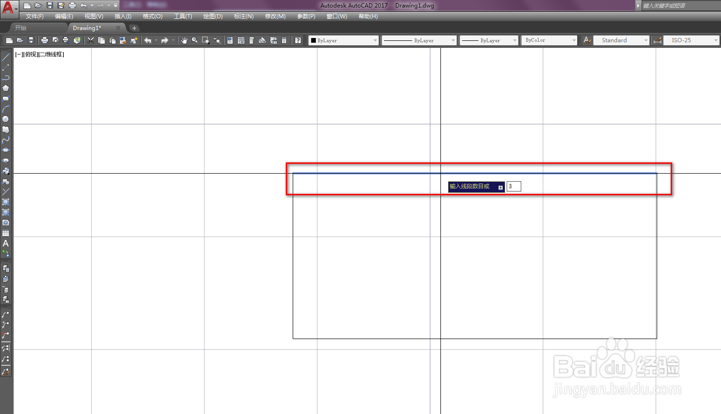The height and width of the screenshot is (414, 721).
Task: Select the Line draw tool
Action: click(6, 57)
